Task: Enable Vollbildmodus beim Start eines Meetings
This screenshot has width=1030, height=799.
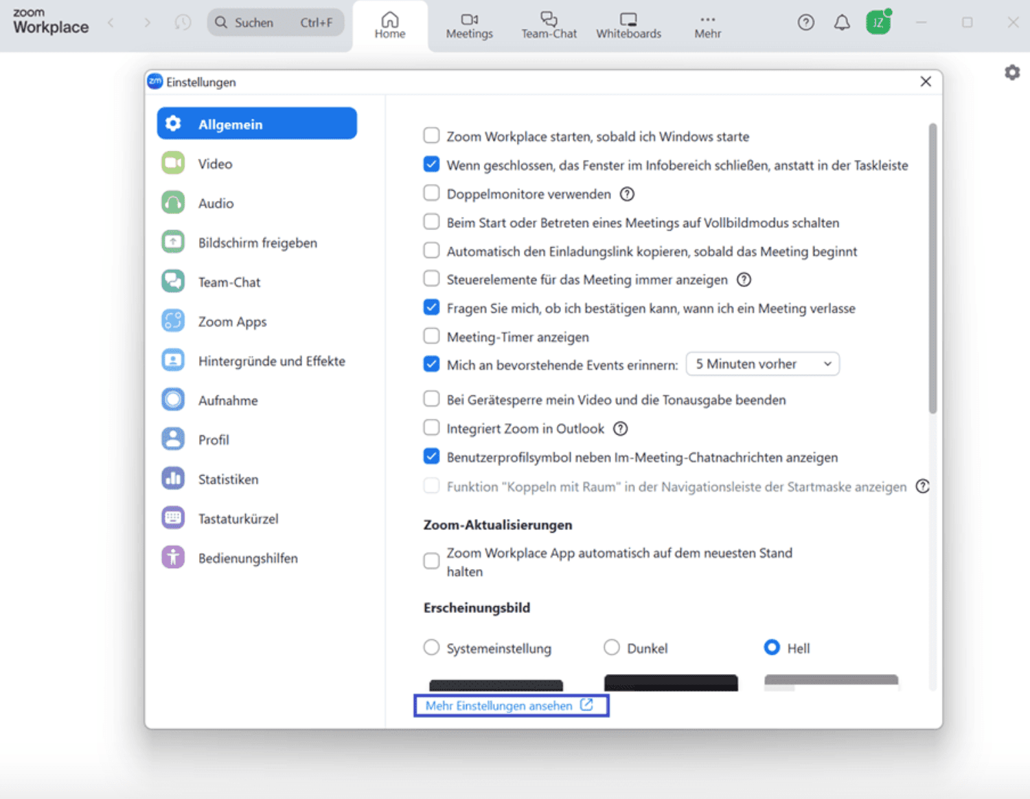Action: pos(431,222)
